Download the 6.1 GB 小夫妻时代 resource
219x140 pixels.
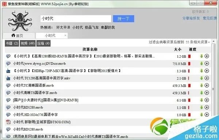pos(201,100)
